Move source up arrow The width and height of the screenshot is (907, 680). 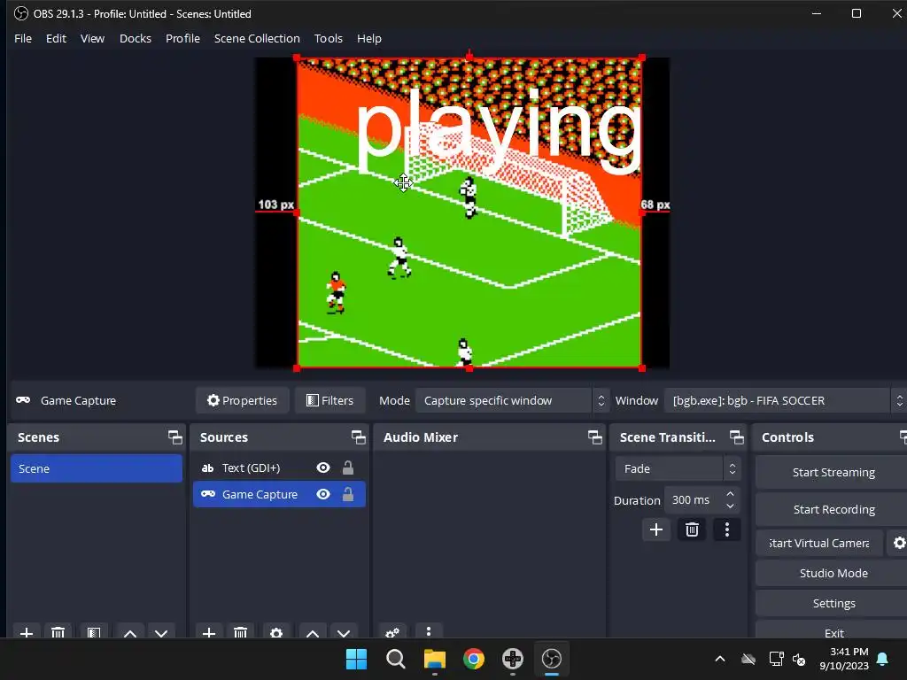[x=313, y=632]
